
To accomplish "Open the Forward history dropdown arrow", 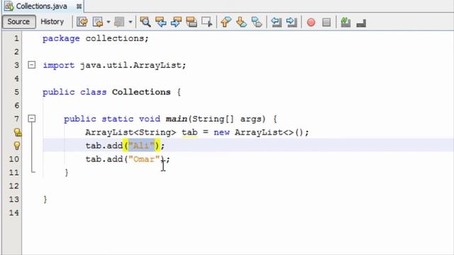I will 131,22.
